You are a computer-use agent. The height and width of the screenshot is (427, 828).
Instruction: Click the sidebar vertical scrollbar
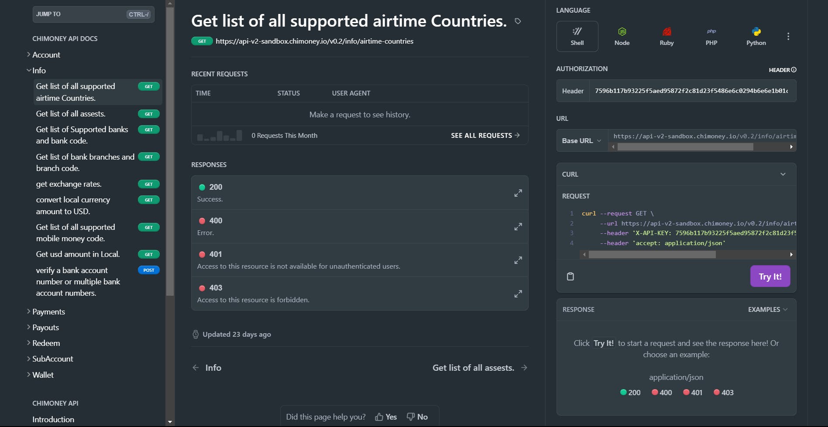click(x=170, y=151)
